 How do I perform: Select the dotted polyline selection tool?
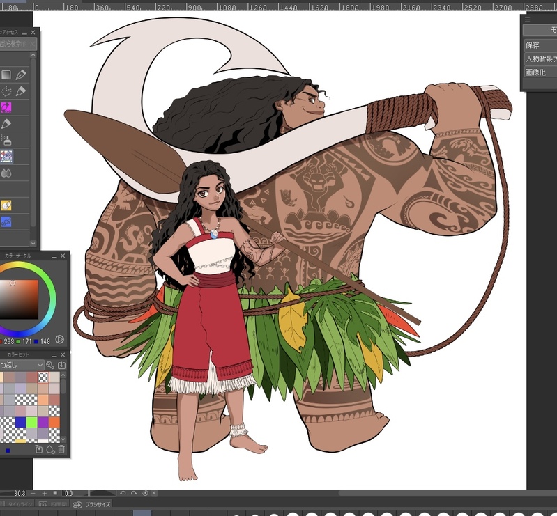[6, 91]
